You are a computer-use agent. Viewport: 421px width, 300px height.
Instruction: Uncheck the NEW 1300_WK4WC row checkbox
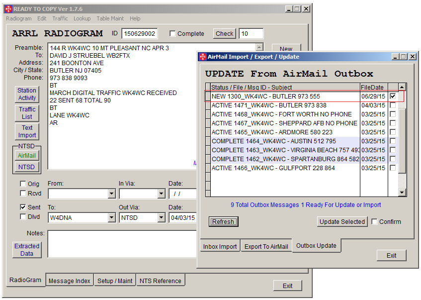pos(393,96)
